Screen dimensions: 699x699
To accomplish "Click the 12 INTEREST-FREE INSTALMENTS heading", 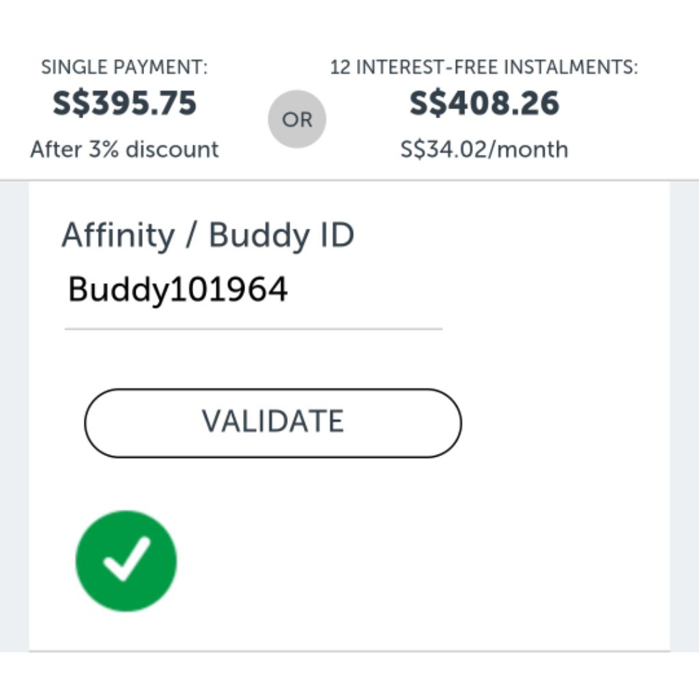I will coord(484,68).
